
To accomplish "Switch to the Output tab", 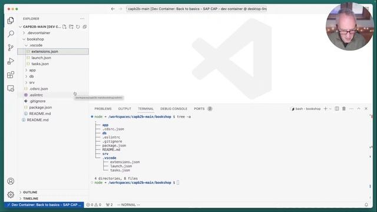I will [124, 108].
